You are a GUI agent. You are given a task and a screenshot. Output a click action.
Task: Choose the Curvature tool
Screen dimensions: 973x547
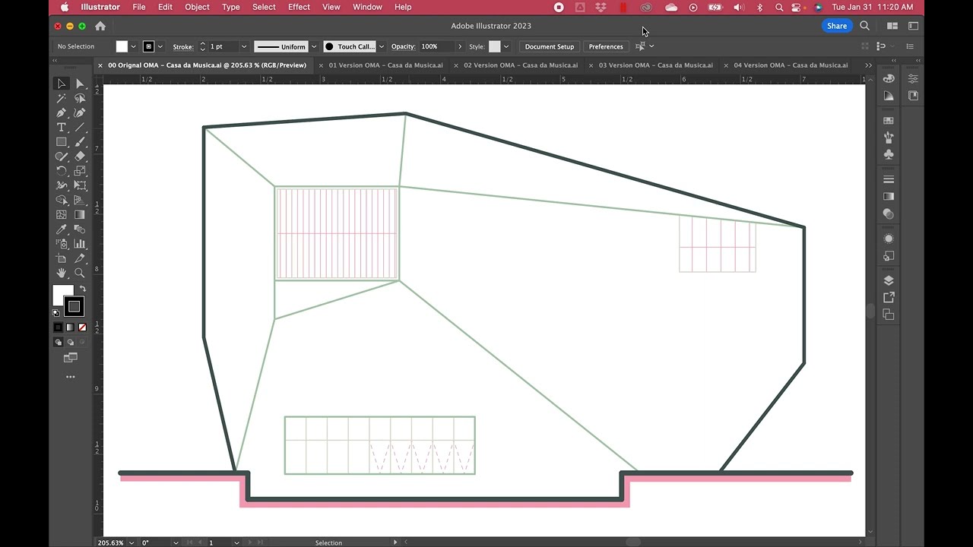pyautogui.click(x=80, y=112)
